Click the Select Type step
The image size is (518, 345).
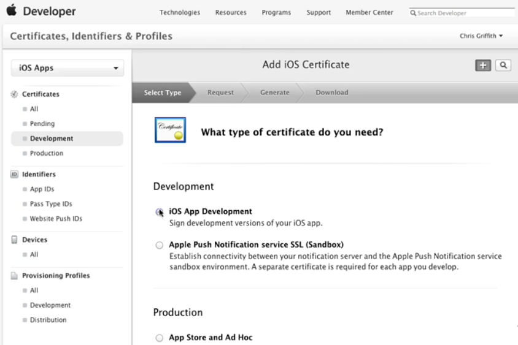(x=162, y=93)
